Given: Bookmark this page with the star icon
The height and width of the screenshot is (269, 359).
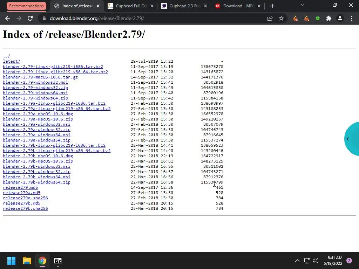Looking at the screenshot, I should coord(281,18).
